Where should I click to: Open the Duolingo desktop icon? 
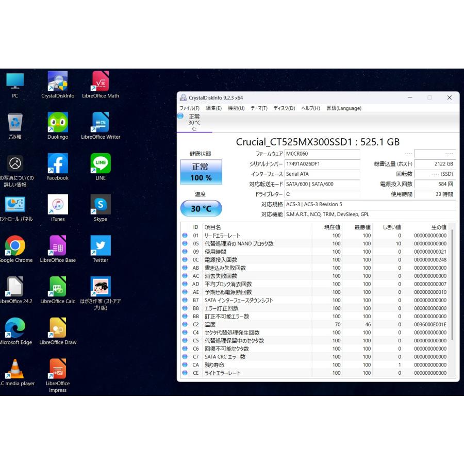[58, 124]
